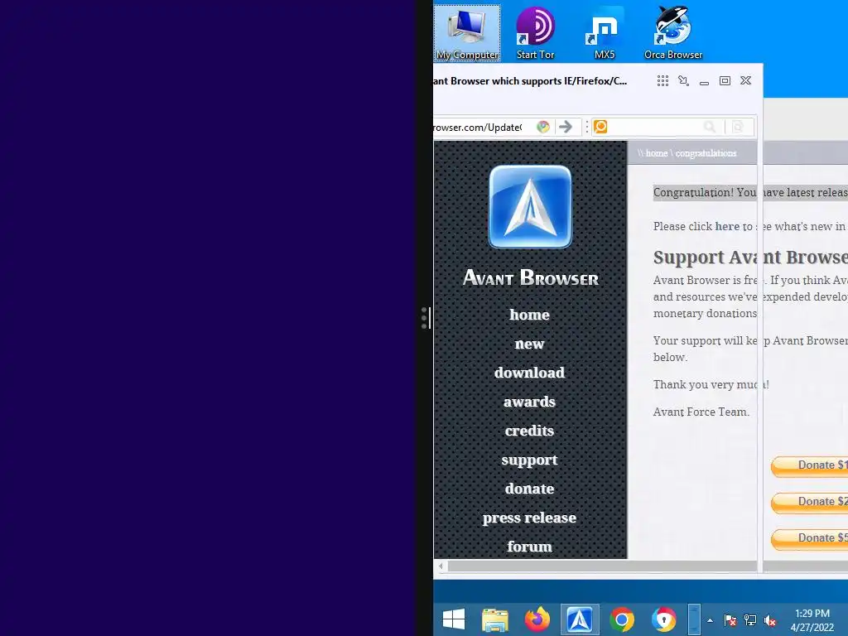Open the support page link
Viewport: 848px width, 636px height.
pos(529,460)
